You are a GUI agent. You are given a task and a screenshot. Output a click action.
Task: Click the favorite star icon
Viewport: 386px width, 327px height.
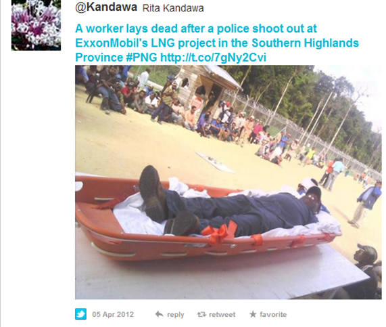253,314
